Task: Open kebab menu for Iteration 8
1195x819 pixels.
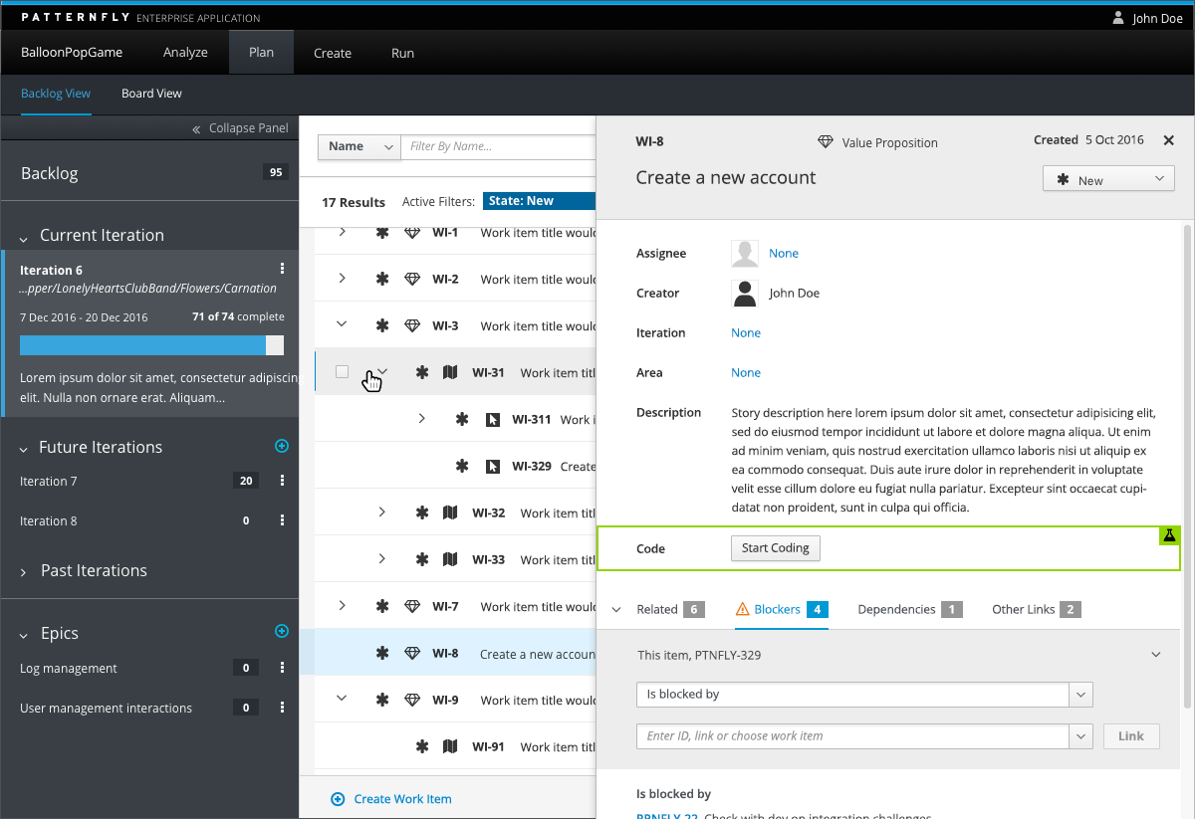Action: pyautogui.click(x=283, y=520)
